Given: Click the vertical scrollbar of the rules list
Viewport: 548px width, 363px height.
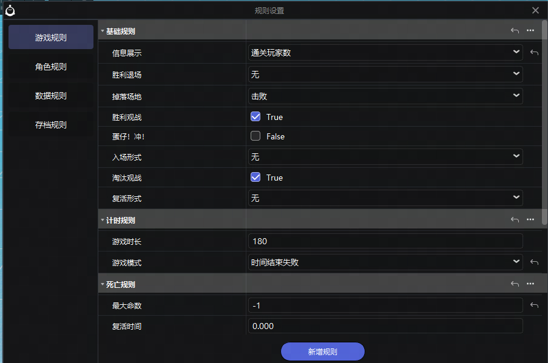Looking at the screenshot, I should click(x=544, y=121).
